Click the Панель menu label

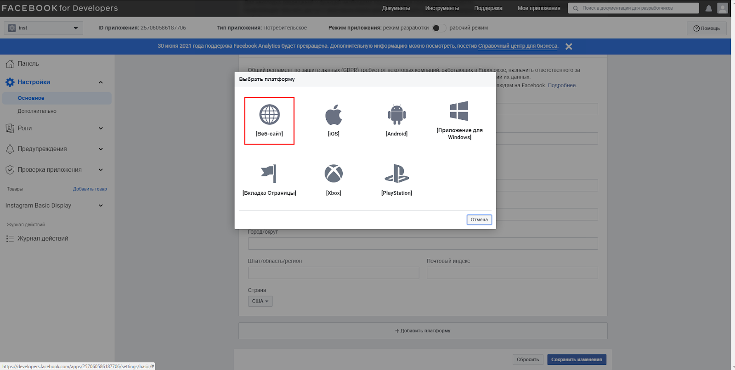tap(28, 64)
